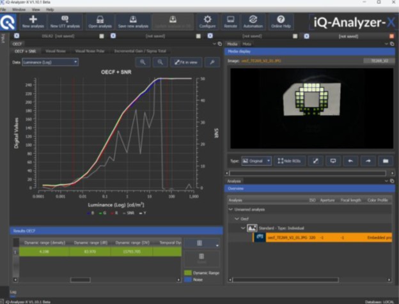
Task: Open the OECF panel dropdown chevron
Action: click(214, 43)
